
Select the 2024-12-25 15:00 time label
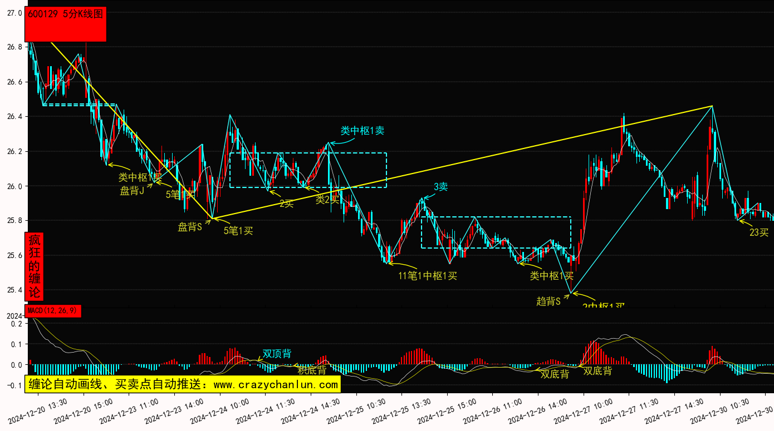tap(447, 411)
